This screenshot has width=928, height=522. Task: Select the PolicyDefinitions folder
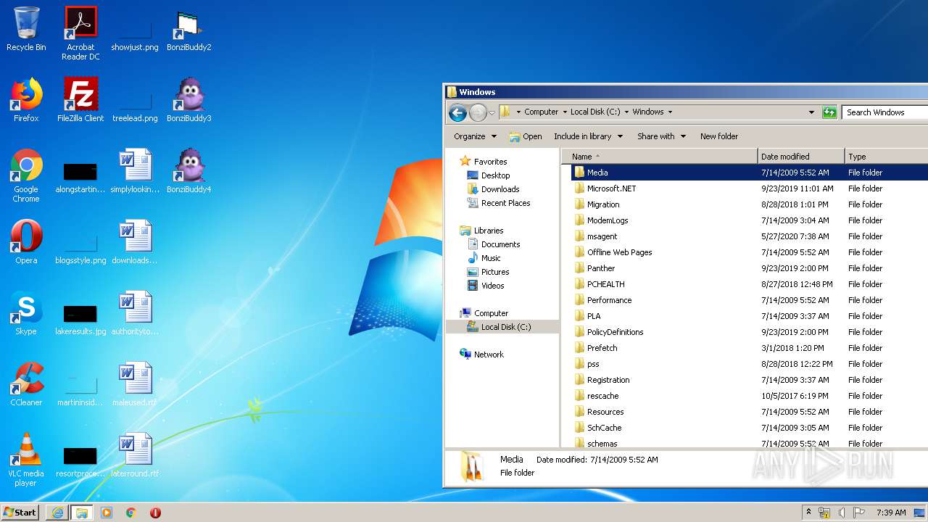pos(615,332)
